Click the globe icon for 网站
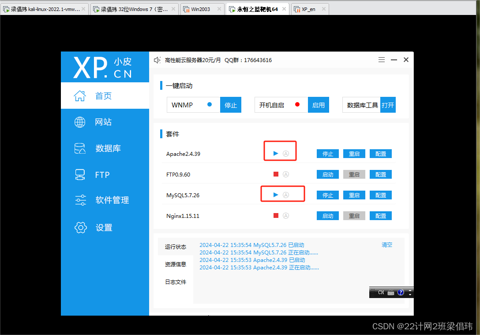Viewport: 480px width, 335px height. point(80,122)
